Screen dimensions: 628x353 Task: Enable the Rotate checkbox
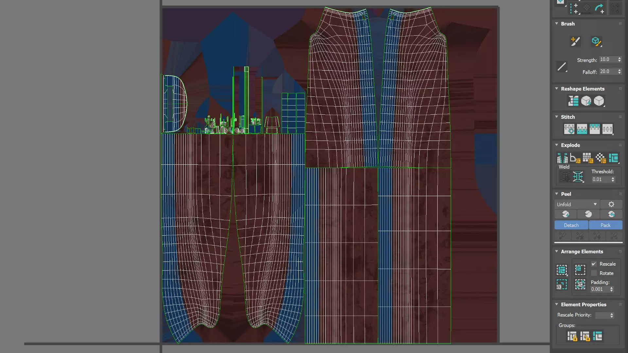coord(594,273)
